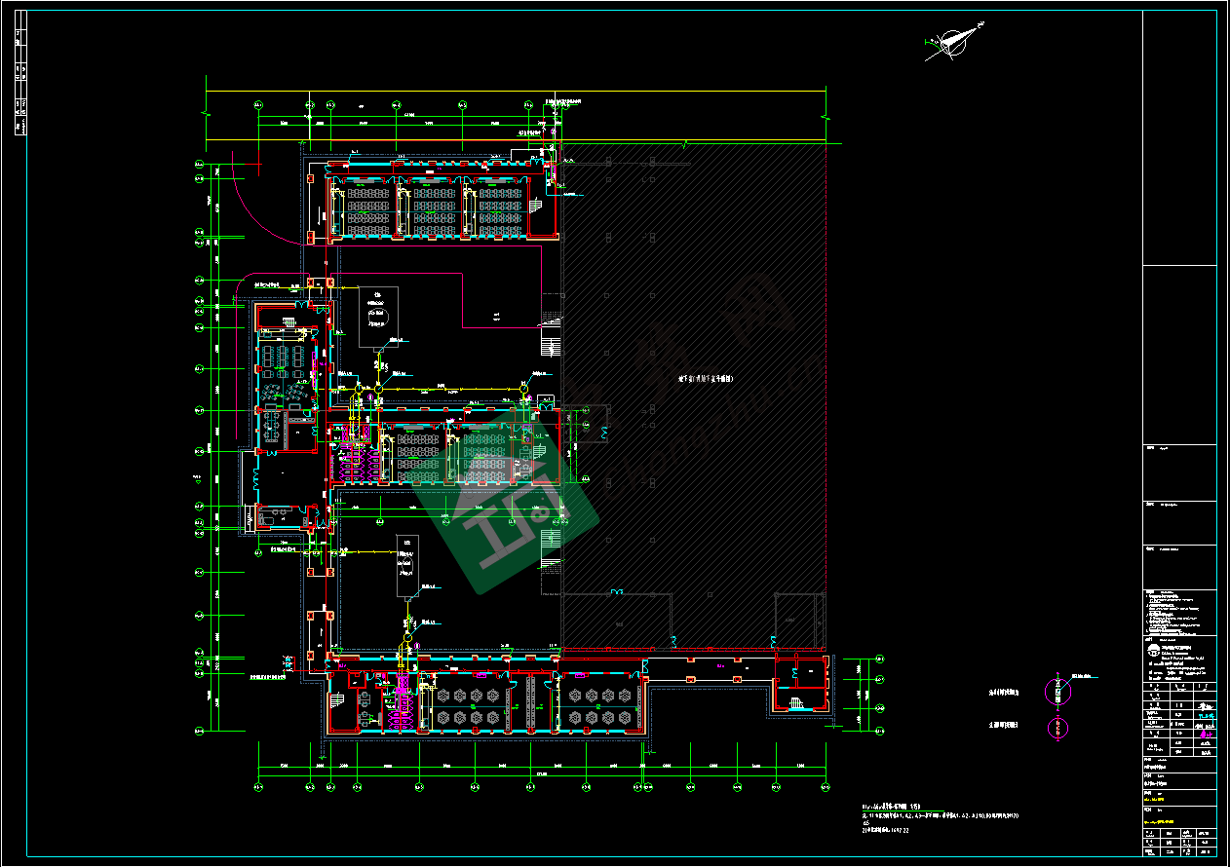Click the upper rectangular equipment box in courtyard
The height and width of the screenshot is (867, 1230).
point(377,317)
